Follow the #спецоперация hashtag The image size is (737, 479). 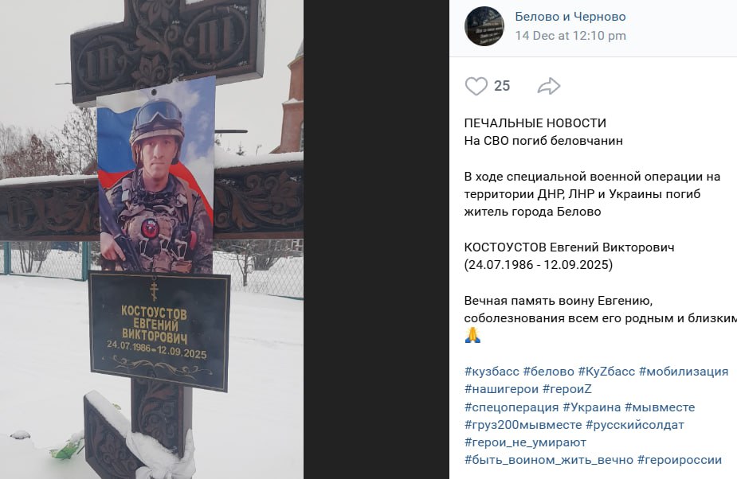click(x=512, y=407)
